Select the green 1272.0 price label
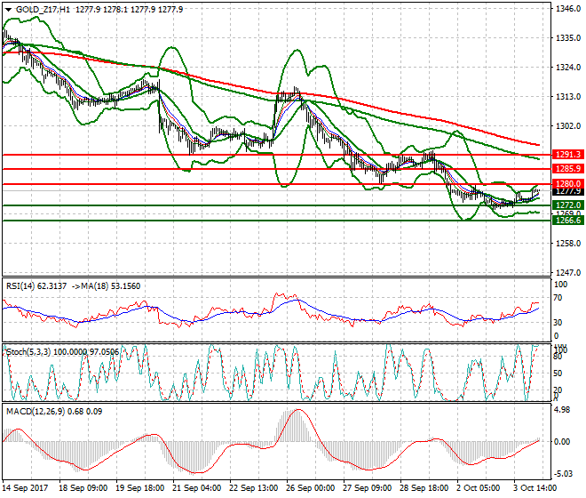586x498 pixels. pyautogui.click(x=567, y=205)
